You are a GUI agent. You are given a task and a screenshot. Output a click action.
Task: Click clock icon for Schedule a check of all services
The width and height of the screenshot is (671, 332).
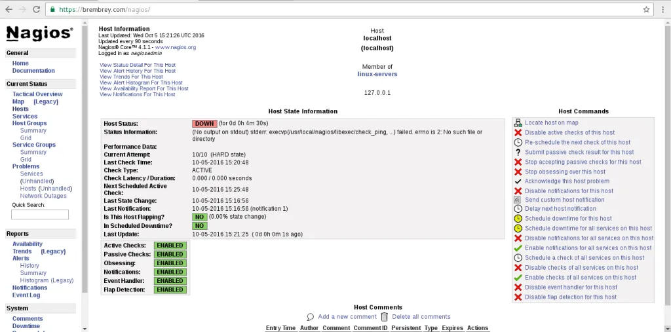pyautogui.click(x=518, y=258)
